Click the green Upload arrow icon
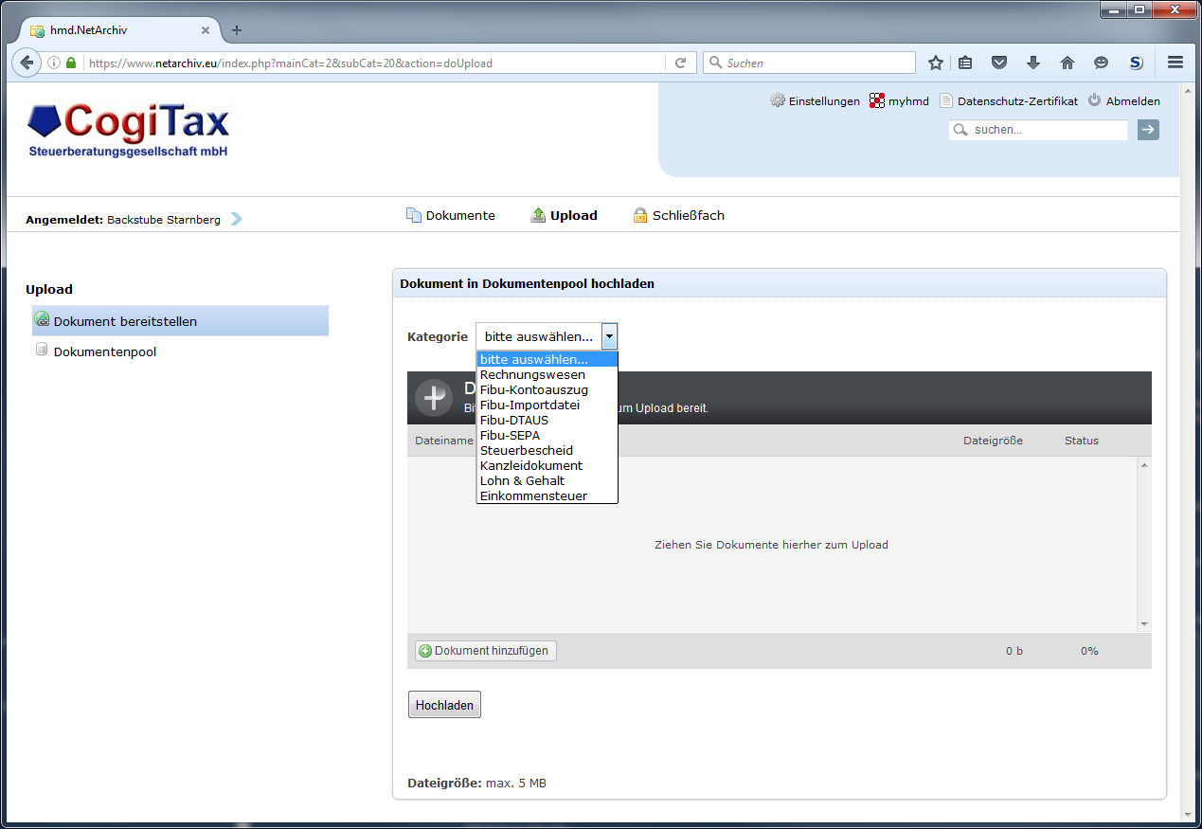The width and height of the screenshot is (1202, 829). click(x=537, y=214)
